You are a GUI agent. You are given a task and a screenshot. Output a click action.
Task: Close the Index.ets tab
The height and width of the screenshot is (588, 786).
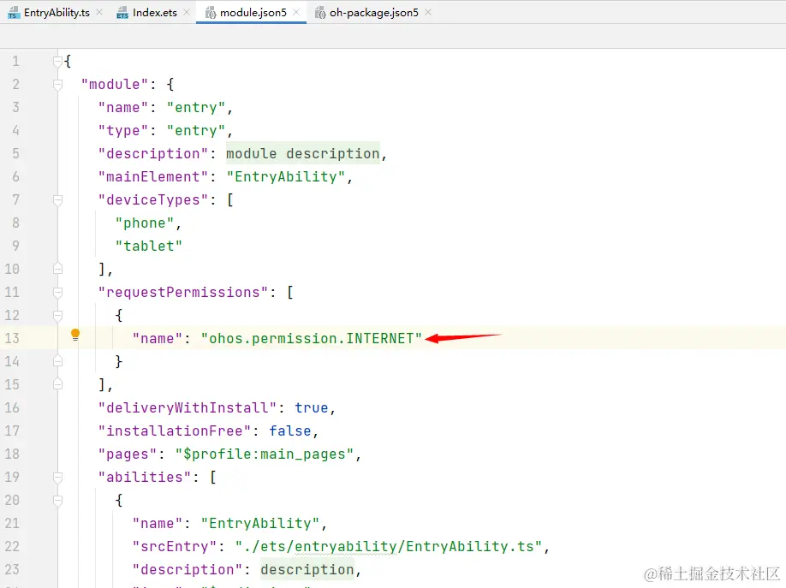(187, 12)
